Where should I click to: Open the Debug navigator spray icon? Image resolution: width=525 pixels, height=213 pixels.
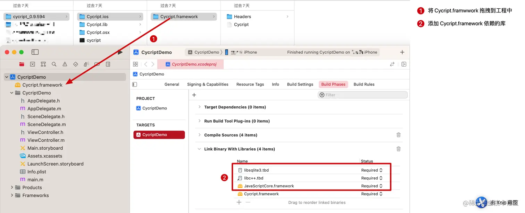click(86, 64)
